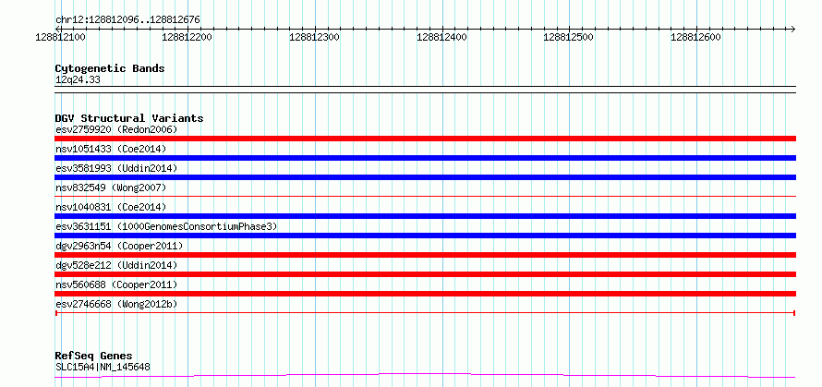
Task: Click the red esv2759920 (Redon2006) variant bar
Action: coord(425,139)
